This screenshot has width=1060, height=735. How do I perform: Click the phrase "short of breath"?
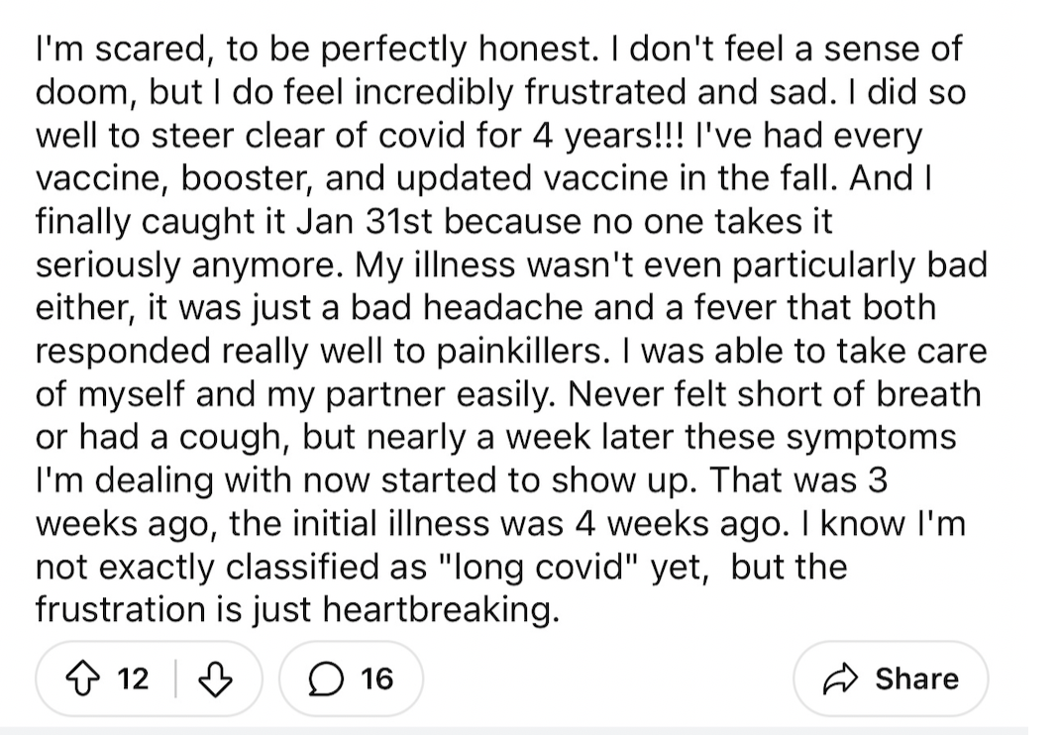[859, 394]
